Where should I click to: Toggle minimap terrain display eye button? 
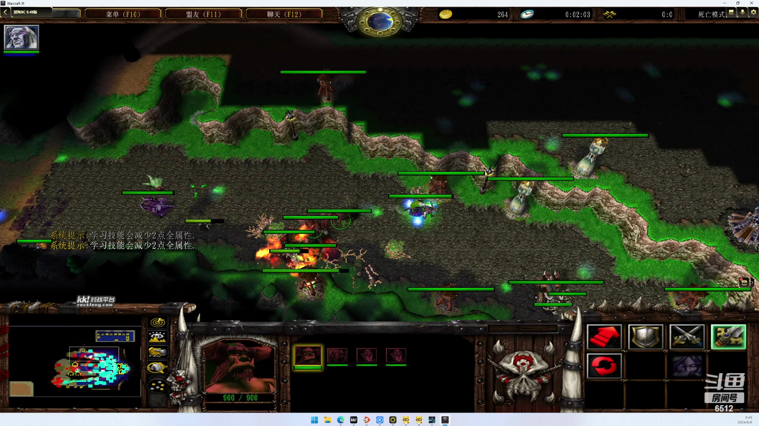(x=157, y=337)
